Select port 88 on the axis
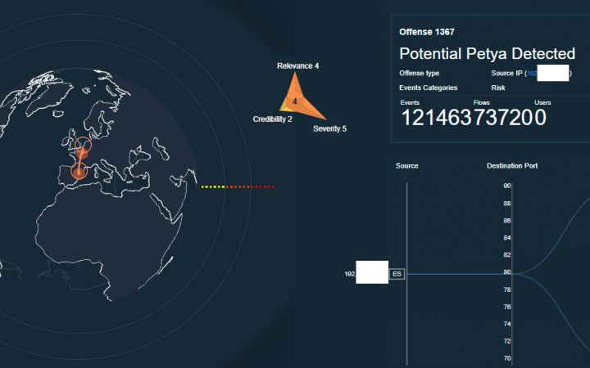Viewport: 590px width, 368px height. pos(507,204)
